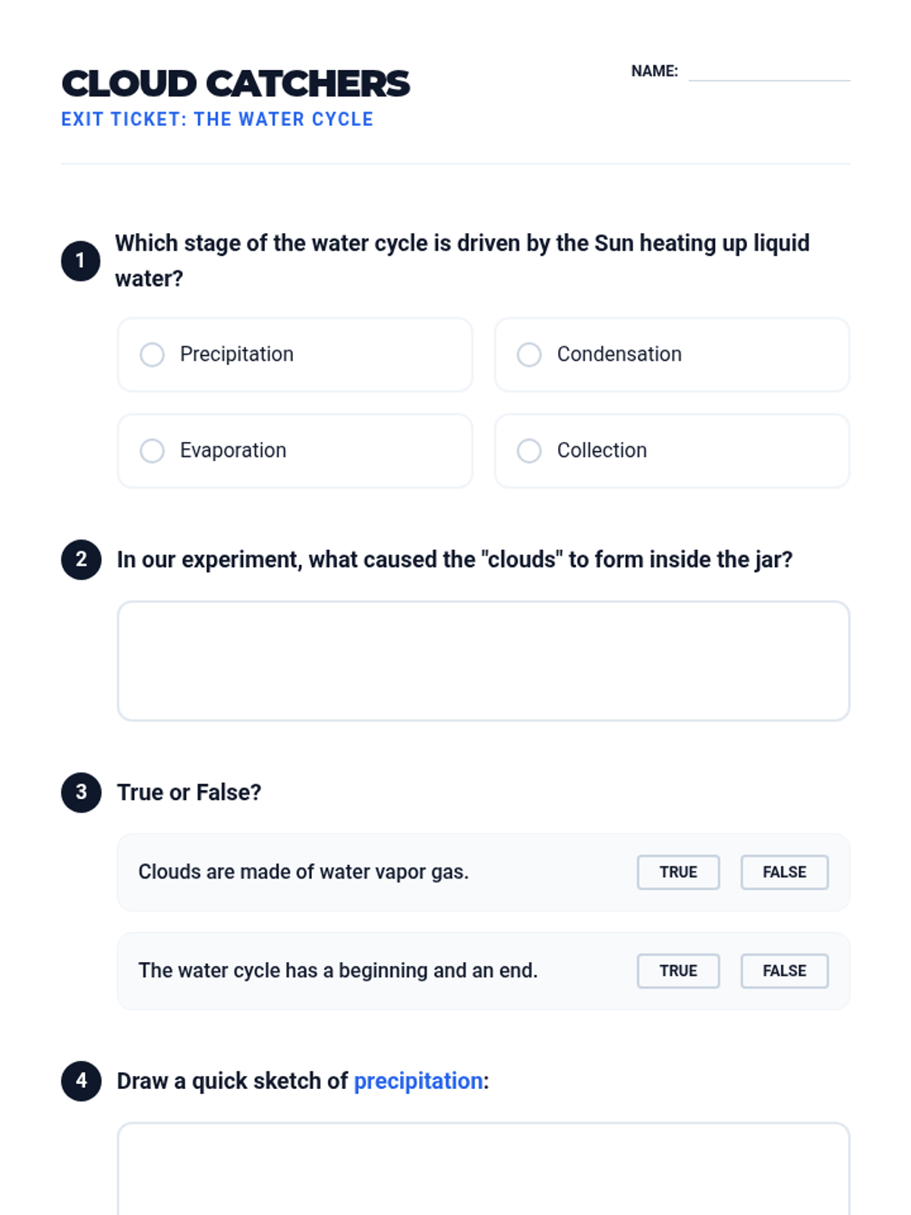Click the Sun heating question text

point(462,244)
